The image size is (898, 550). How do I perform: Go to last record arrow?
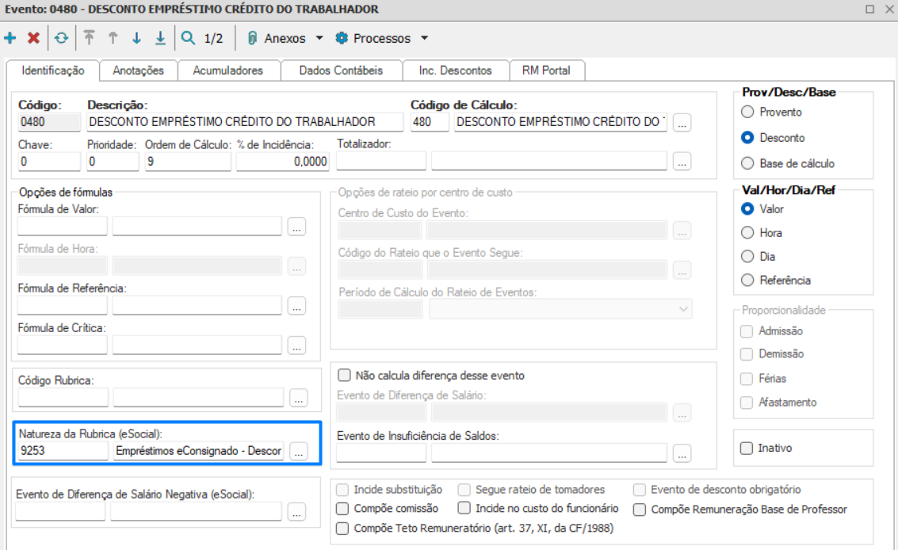[x=160, y=38]
